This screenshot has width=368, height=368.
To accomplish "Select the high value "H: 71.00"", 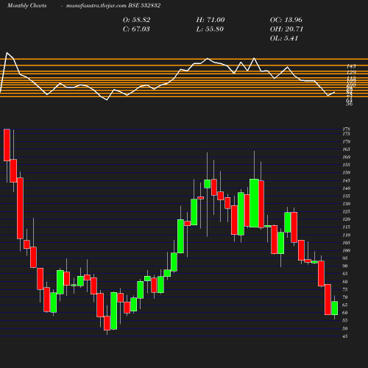I will [x=210, y=20].
